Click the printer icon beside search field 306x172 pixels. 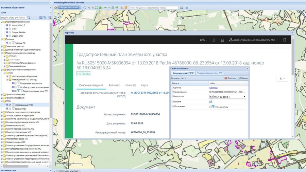pyautogui.click(x=182, y=7)
